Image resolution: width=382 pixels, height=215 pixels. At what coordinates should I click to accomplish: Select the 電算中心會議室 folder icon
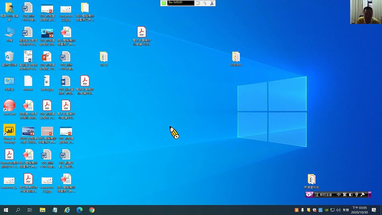pyautogui.click(x=9, y=11)
